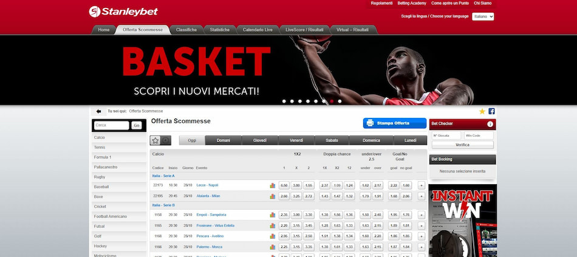This screenshot has height=257, width=577.
Task: Select the Sabato day tab
Action: (x=332, y=140)
